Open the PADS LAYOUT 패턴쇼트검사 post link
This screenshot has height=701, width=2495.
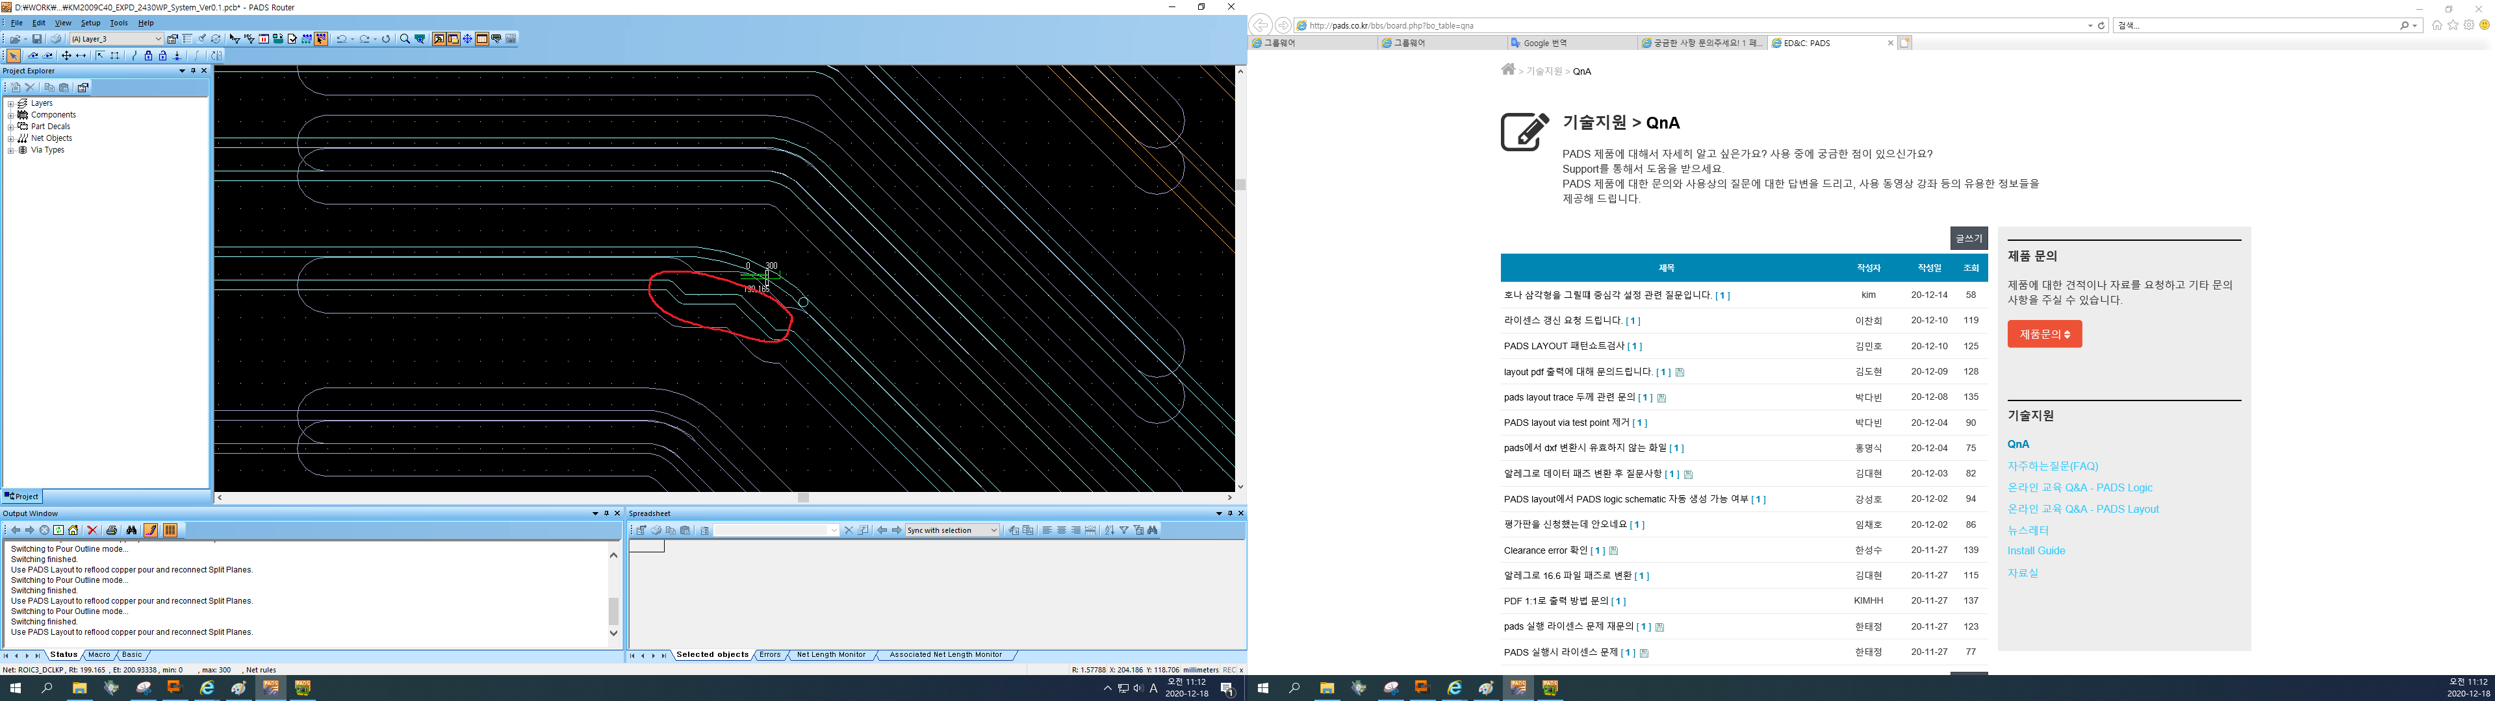coord(1563,346)
